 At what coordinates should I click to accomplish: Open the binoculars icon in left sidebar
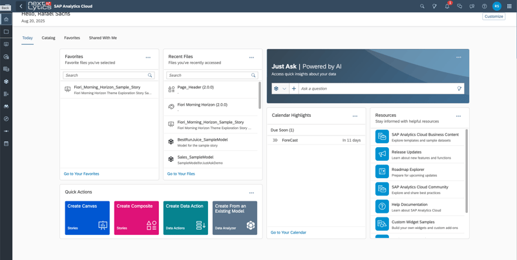click(x=6, y=106)
